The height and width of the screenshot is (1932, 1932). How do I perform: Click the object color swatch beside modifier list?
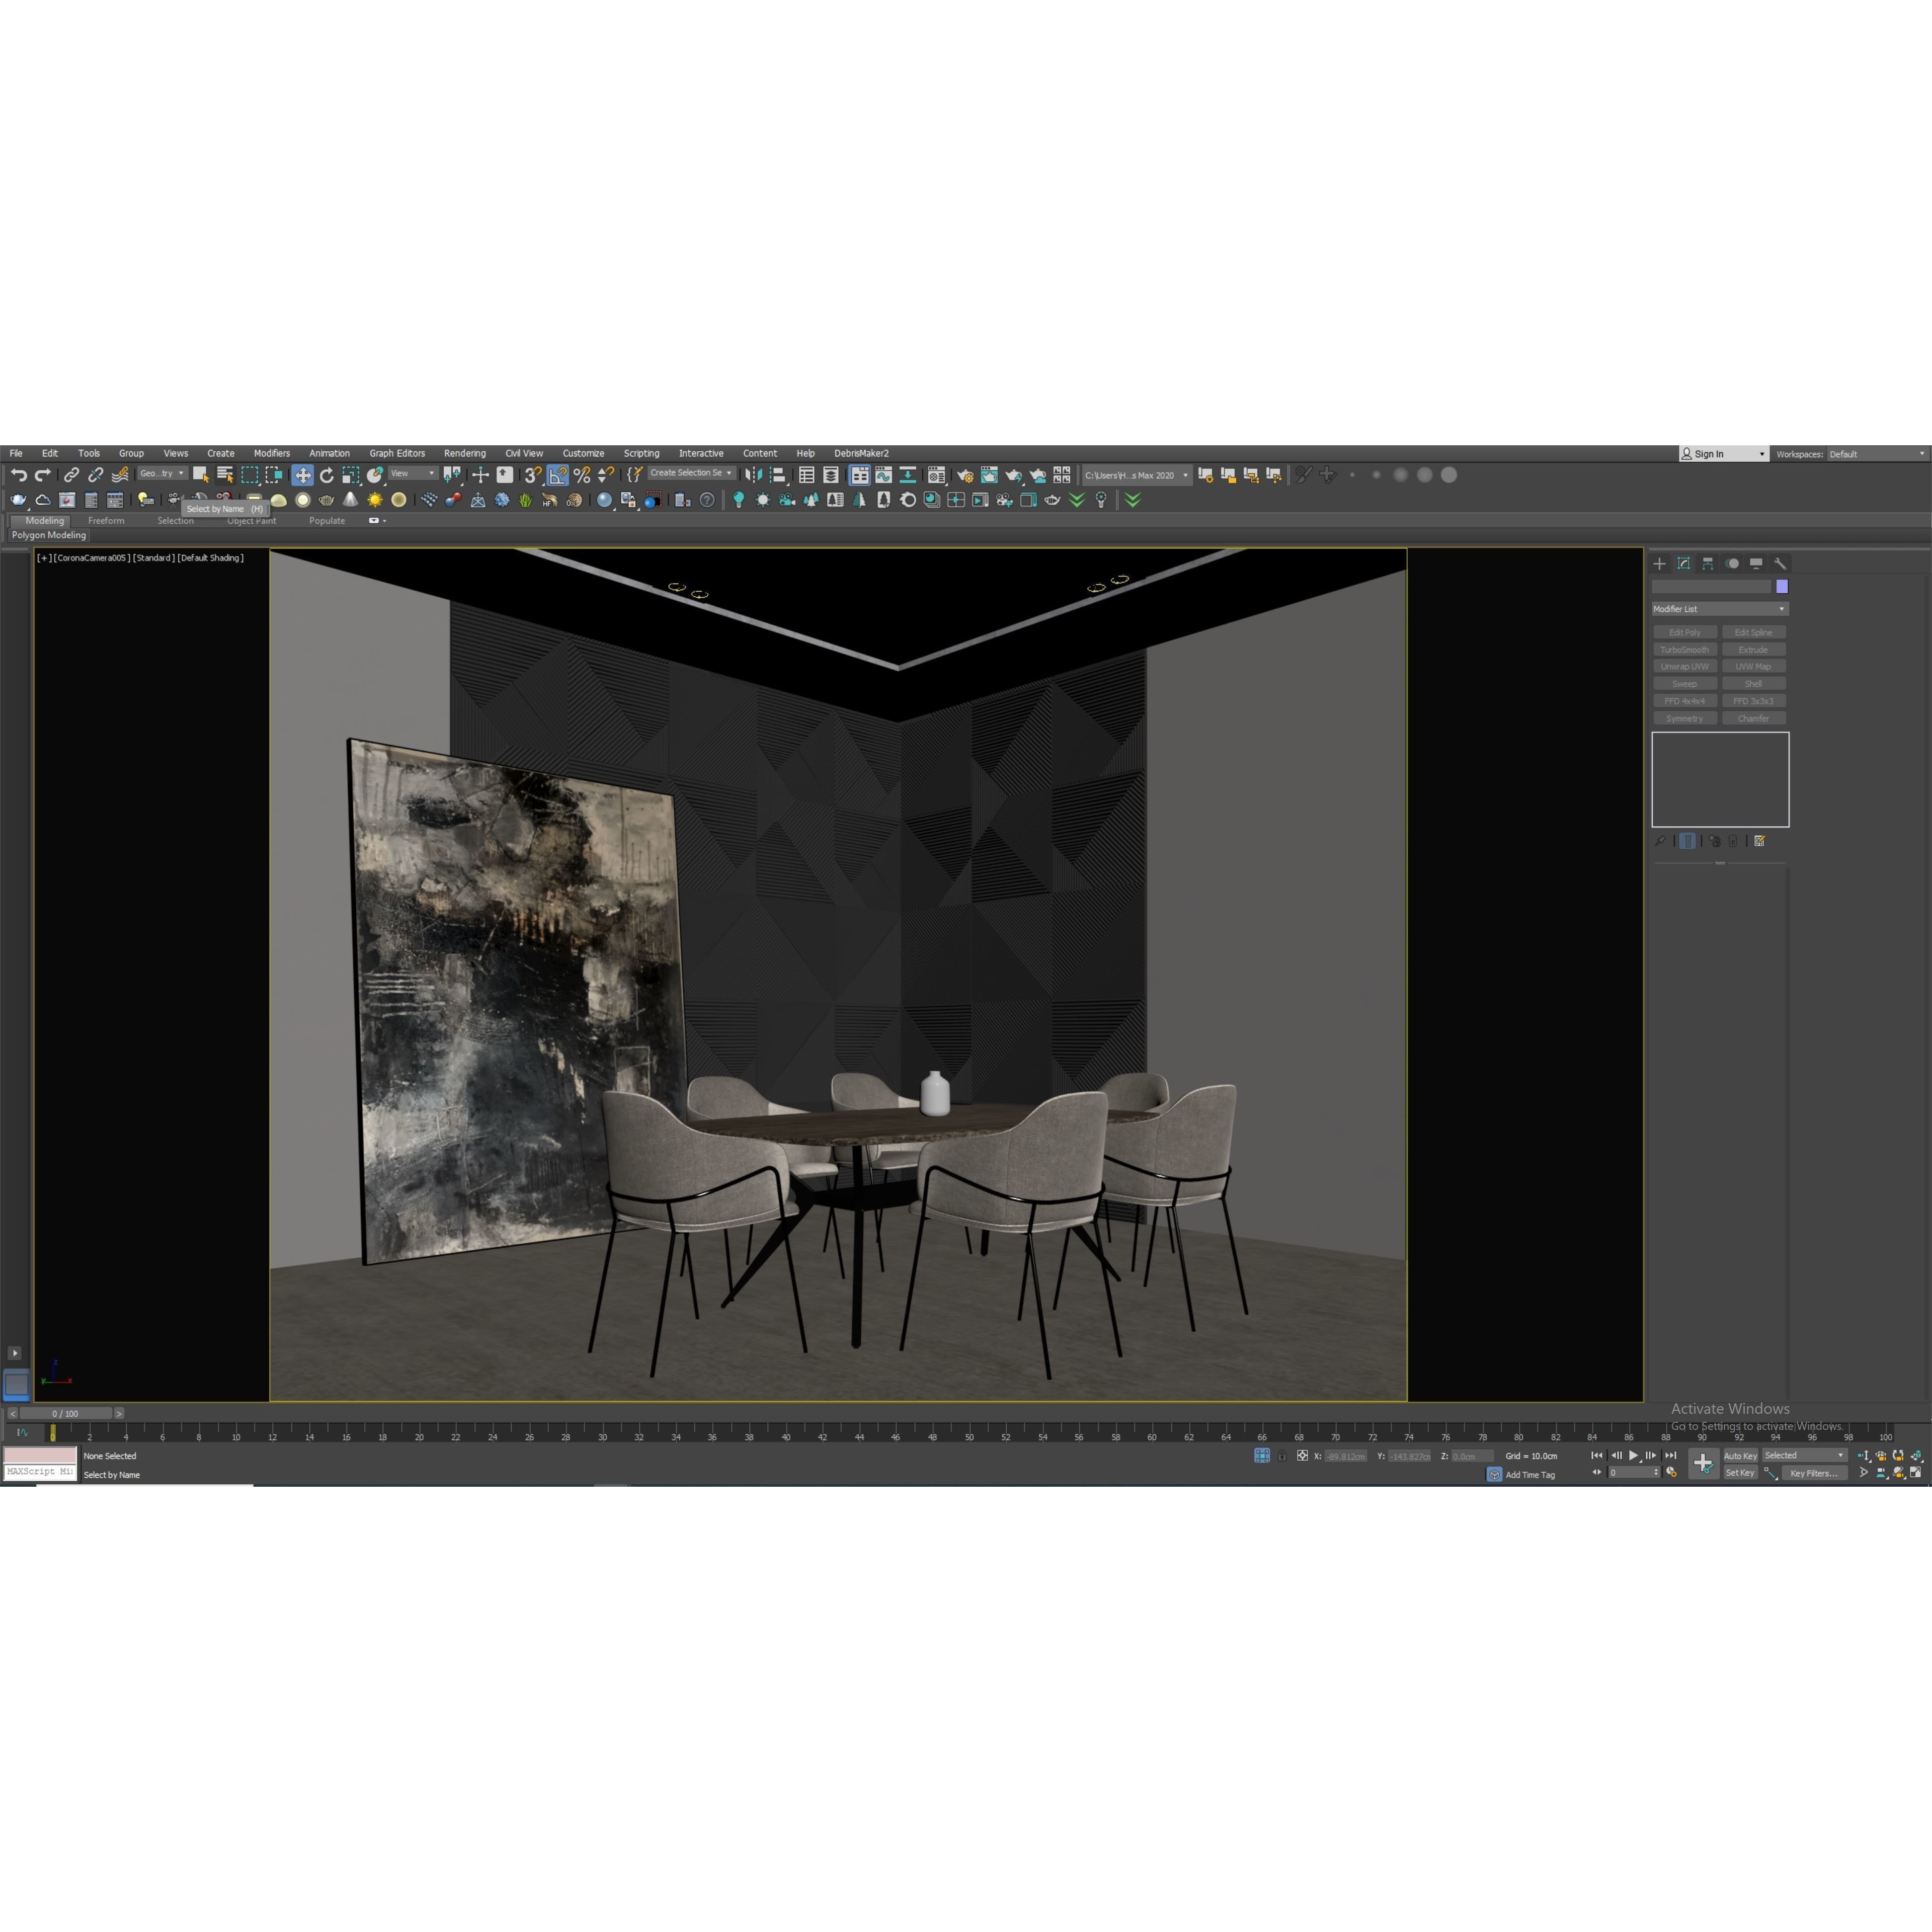point(1782,587)
